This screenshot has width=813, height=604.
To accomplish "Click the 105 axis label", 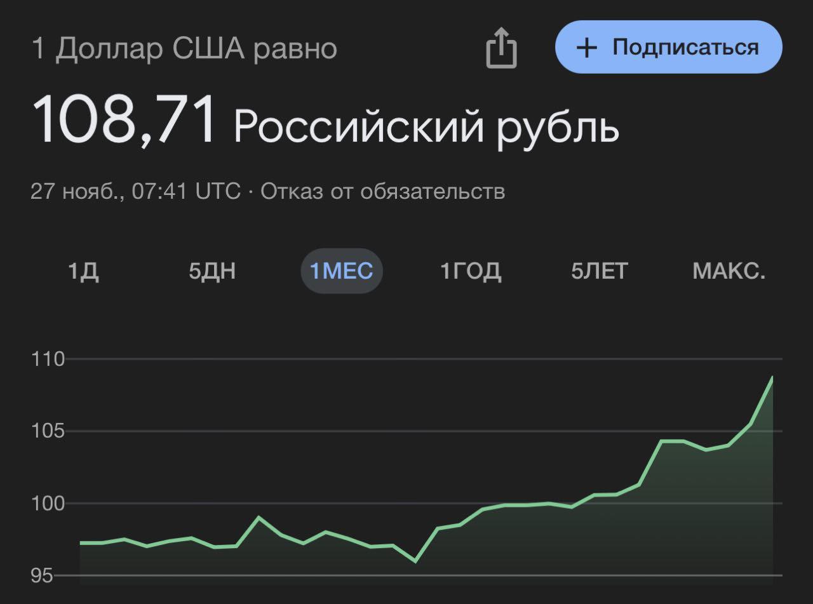I will tap(48, 432).
